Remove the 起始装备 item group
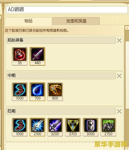 click(x=119, y=40)
